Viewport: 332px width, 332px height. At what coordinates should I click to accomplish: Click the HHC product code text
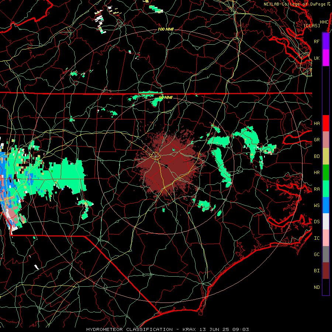[324, 22]
